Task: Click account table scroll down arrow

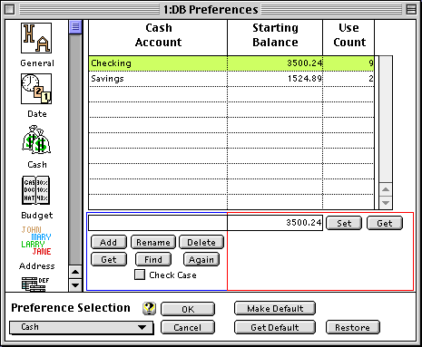Action: coord(386,203)
